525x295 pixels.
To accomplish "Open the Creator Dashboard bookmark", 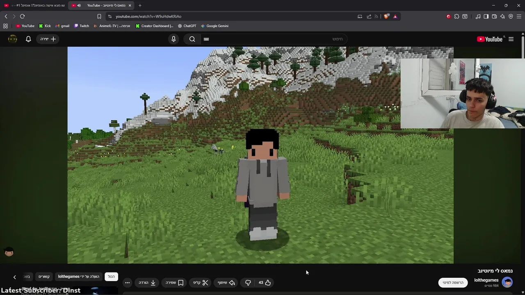I will pyautogui.click(x=154, y=26).
